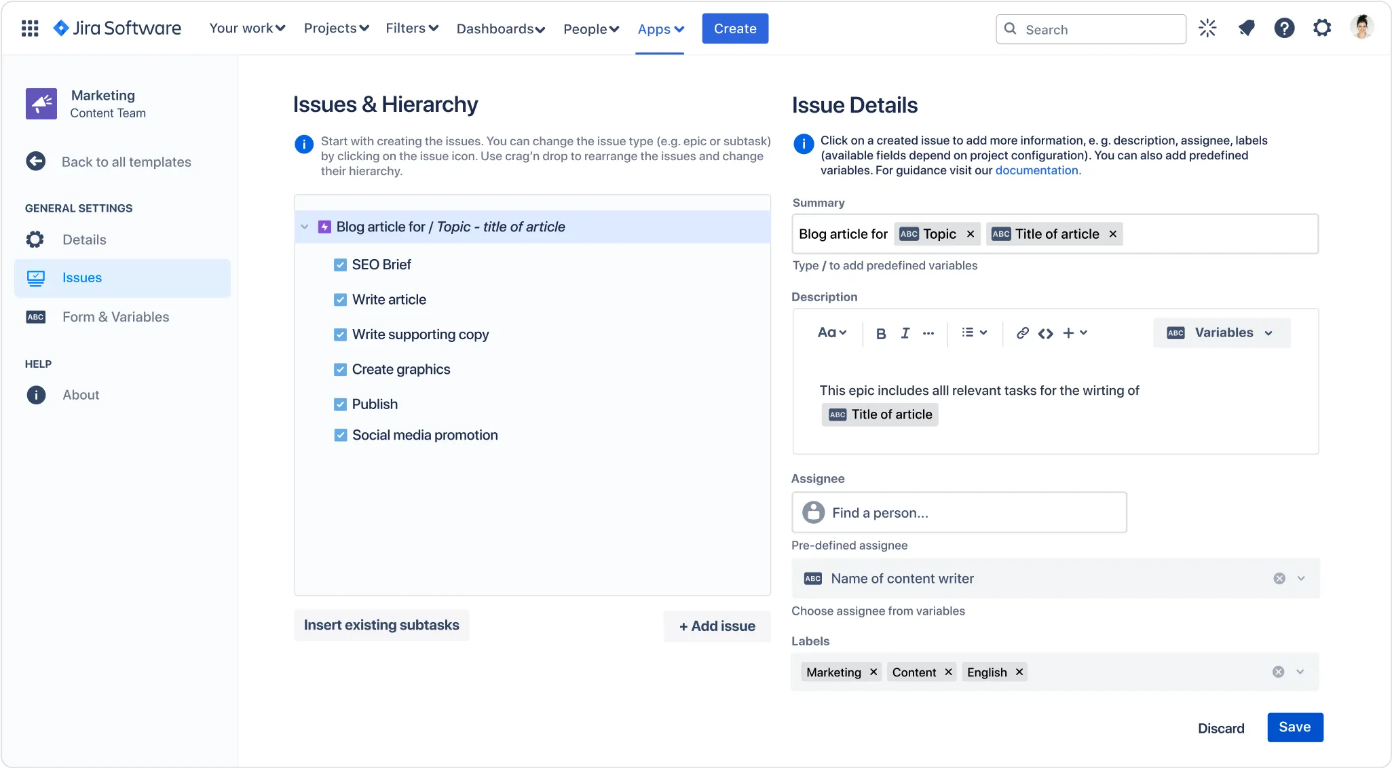Screen dimensions: 1392x768
Task: Click the Search field
Action: click(1091, 29)
